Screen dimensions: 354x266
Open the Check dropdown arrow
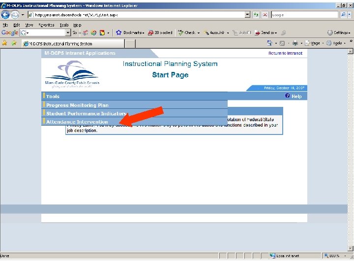[199, 33]
